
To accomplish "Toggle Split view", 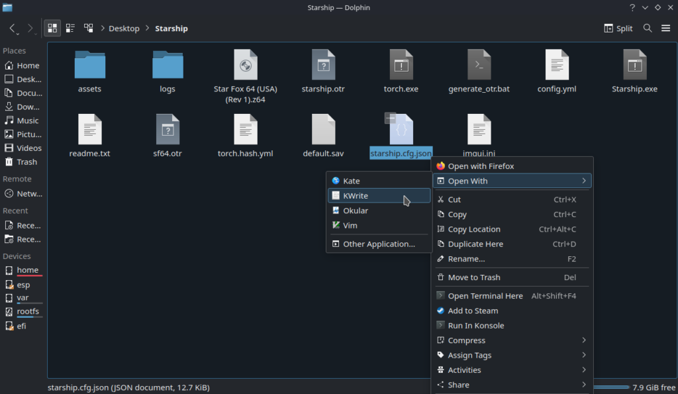I will click(618, 28).
